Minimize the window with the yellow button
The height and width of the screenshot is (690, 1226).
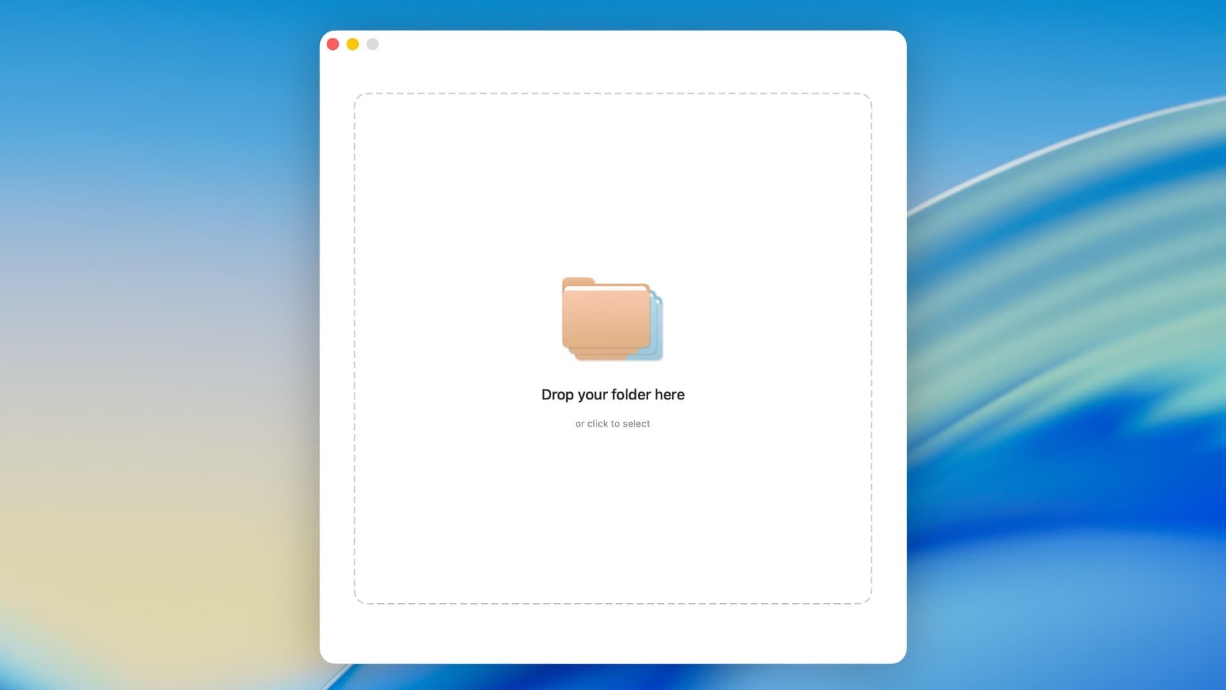coord(352,44)
